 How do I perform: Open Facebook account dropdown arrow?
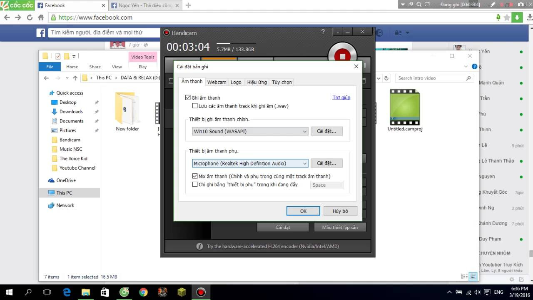click(408, 32)
